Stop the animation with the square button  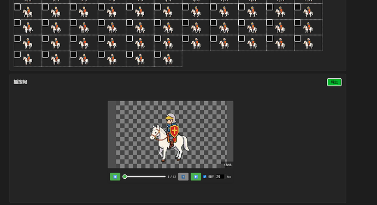click(115, 177)
